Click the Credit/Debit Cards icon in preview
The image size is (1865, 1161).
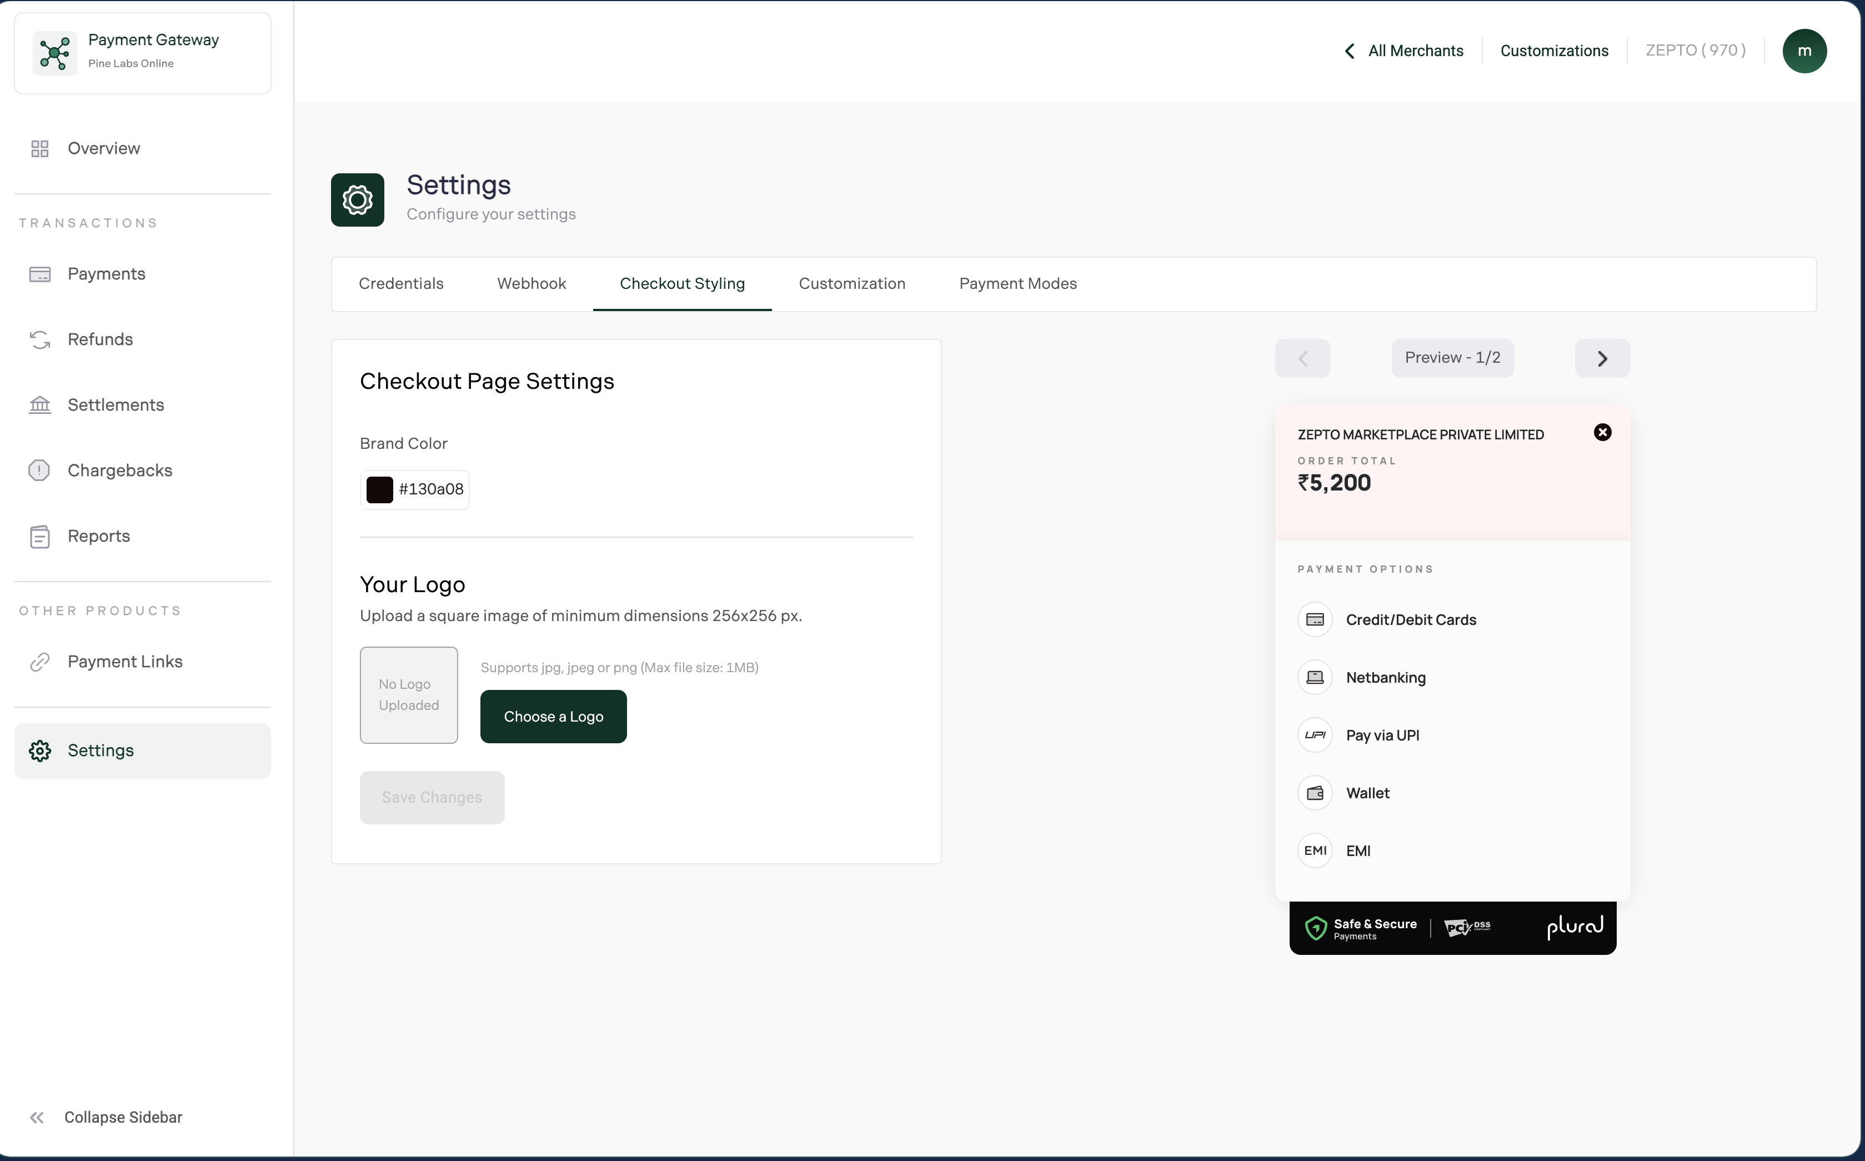(x=1315, y=619)
